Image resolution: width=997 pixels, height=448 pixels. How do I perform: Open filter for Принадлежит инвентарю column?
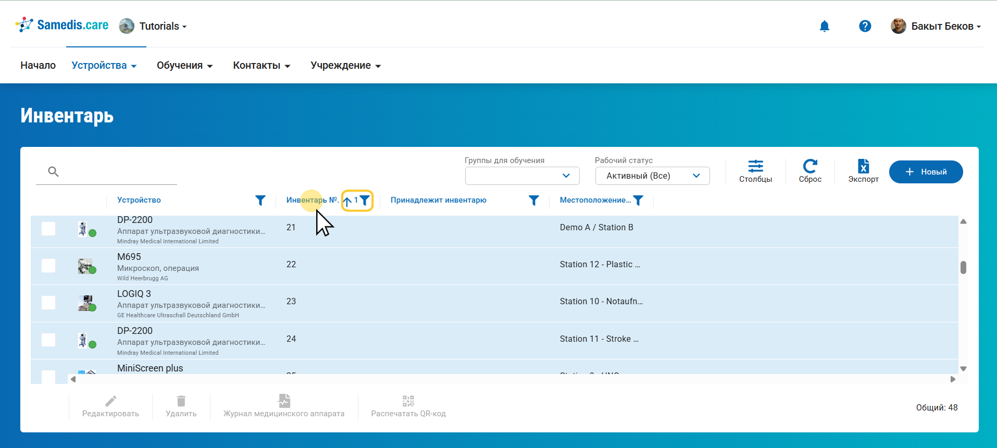coord(534,201)
